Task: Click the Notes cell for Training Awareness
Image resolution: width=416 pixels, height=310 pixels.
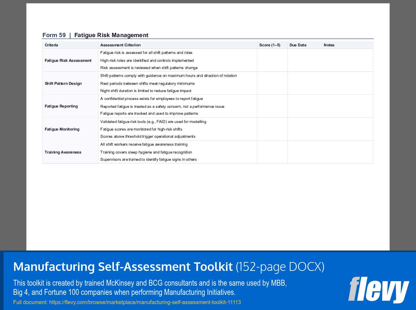Action: 330,152
